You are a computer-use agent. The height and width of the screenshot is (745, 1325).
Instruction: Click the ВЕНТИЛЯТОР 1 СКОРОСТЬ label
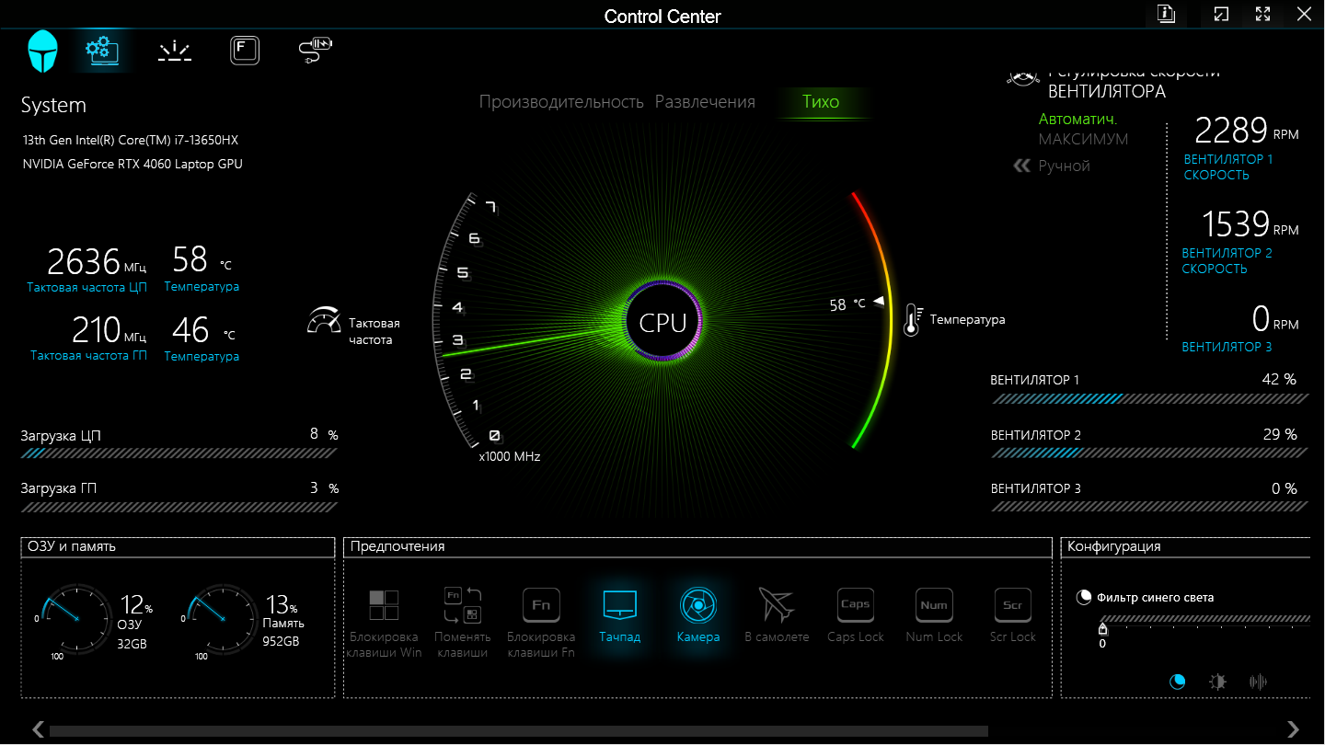tap(1228, 166)
